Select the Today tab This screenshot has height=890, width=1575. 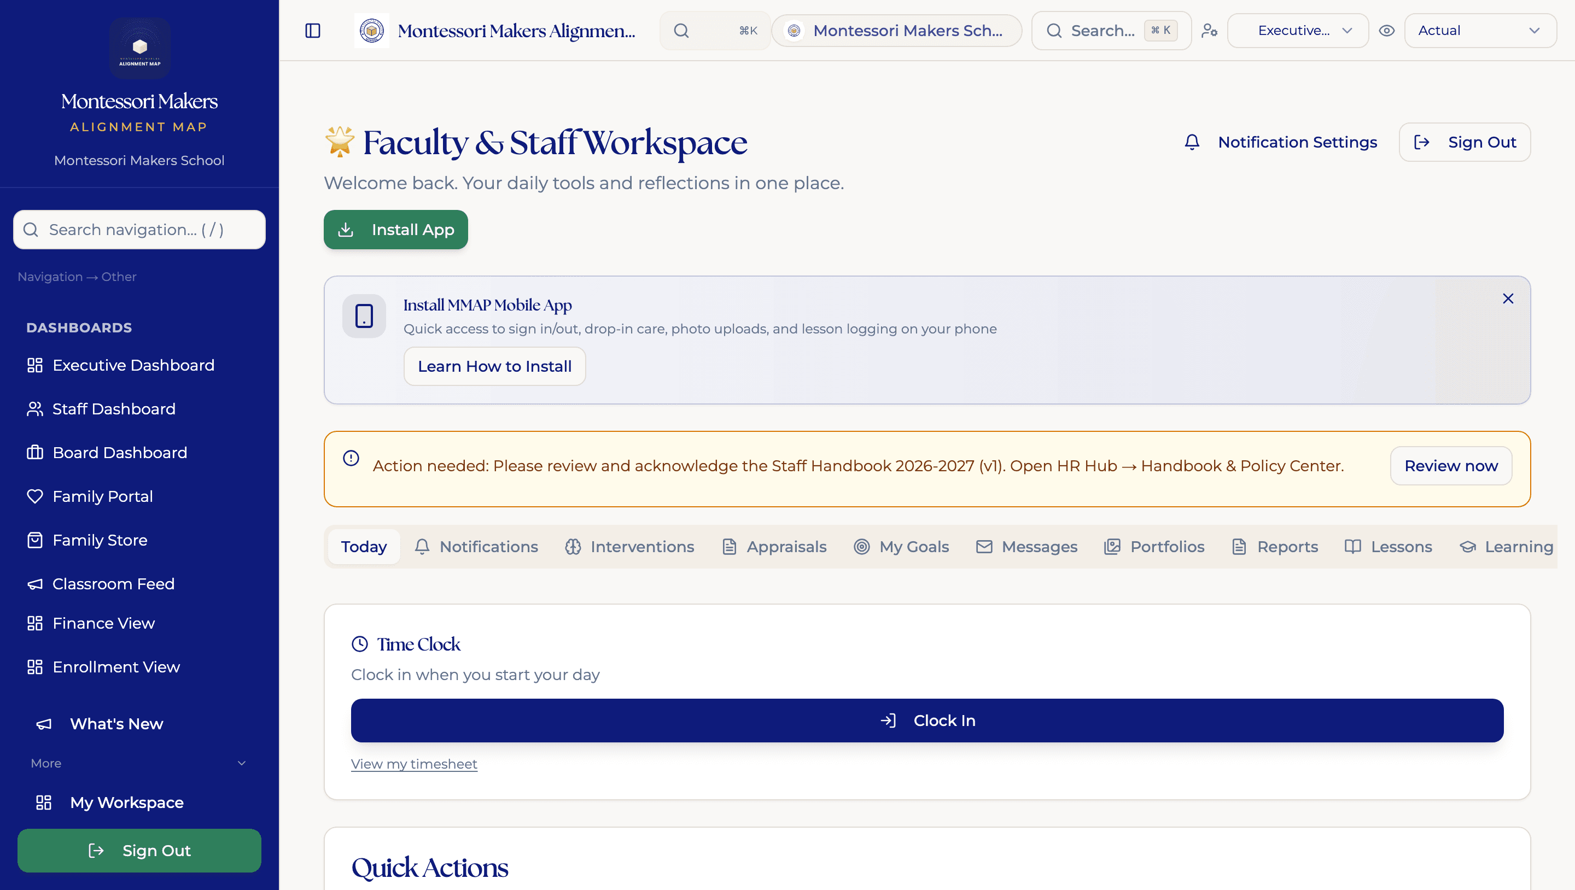pos(364,547)
